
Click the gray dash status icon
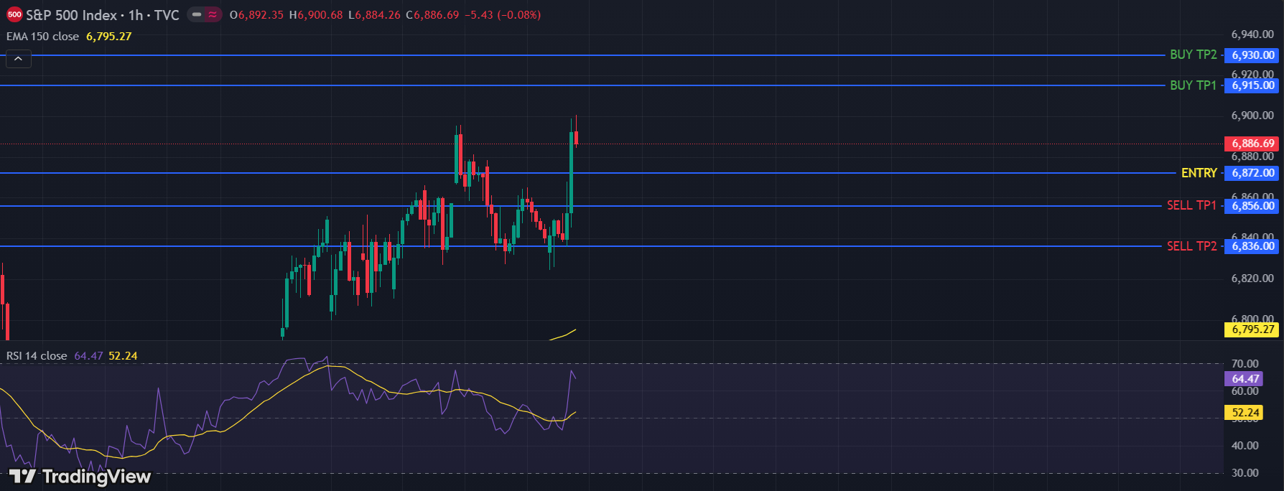tap(197, 14)
